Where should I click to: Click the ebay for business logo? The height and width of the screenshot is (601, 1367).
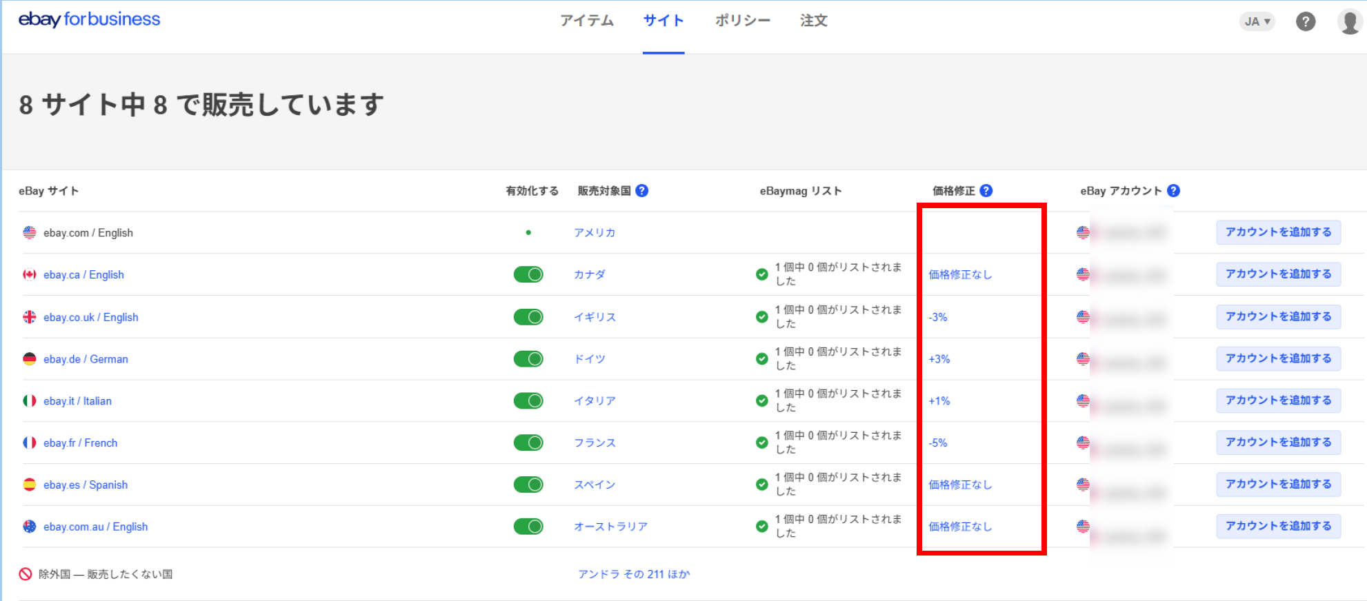tap(89, 19)
